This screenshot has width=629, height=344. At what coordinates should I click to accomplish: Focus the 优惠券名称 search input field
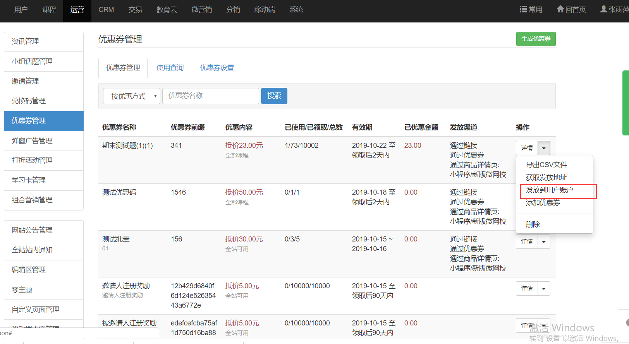pos(211,96)
